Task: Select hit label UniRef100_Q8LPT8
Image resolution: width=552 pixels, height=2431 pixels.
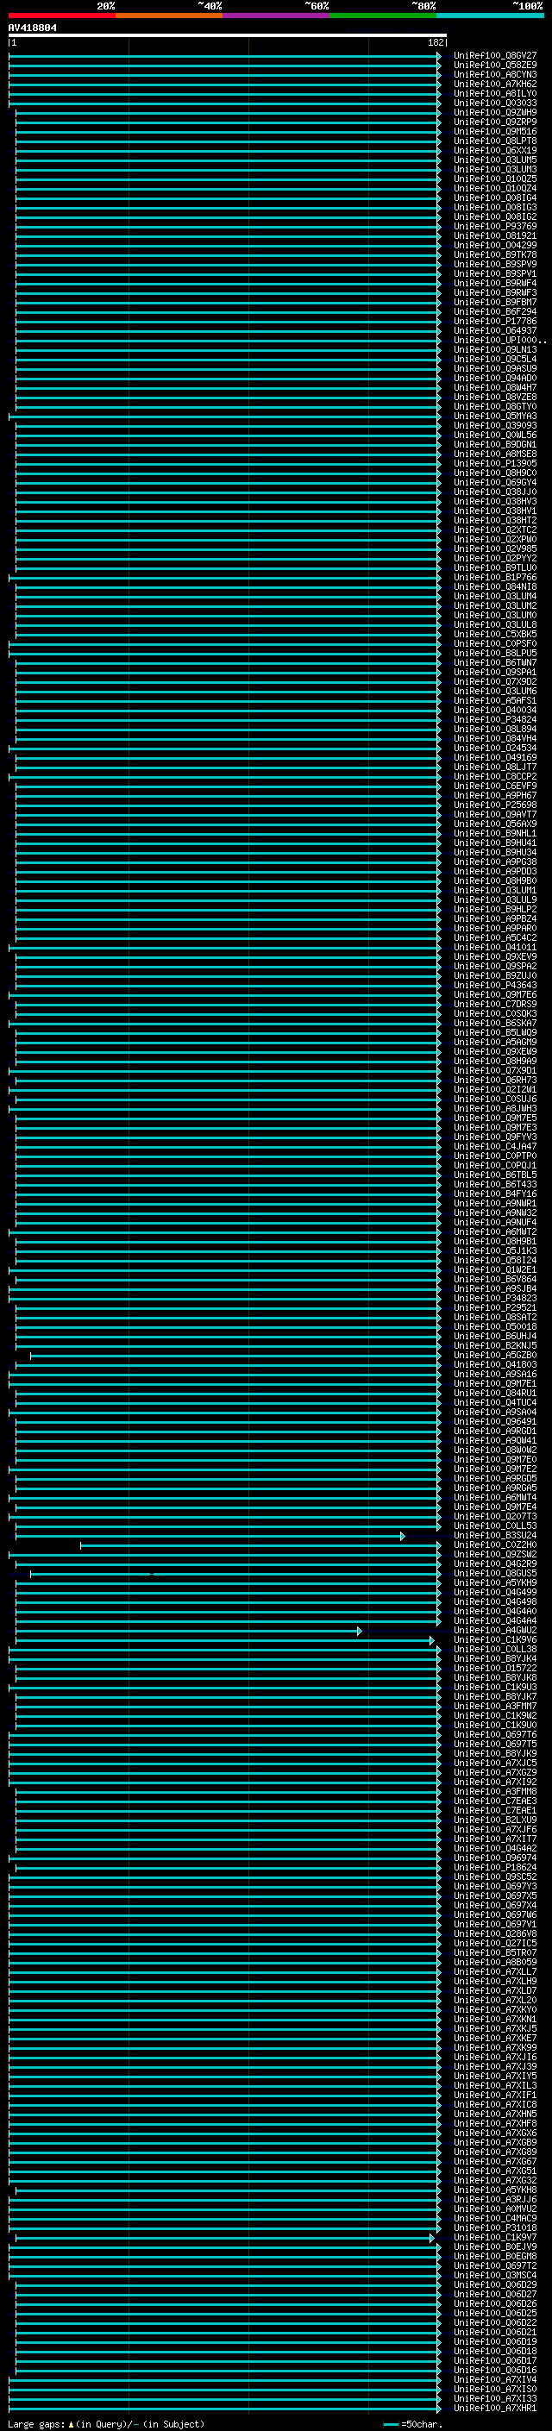Action: click(x=495, y=141)
